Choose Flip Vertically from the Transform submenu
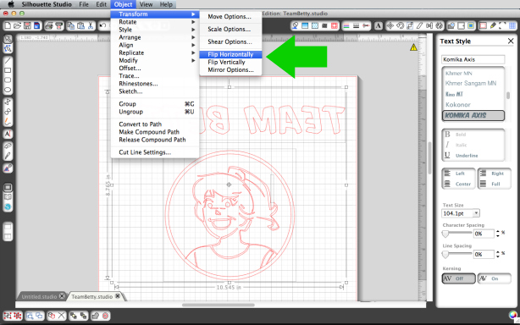 pos(230,62)
